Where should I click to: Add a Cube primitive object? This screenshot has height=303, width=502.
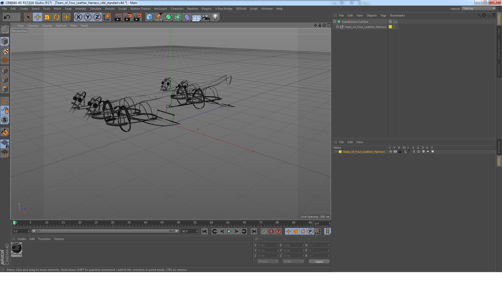click(149, 17)
